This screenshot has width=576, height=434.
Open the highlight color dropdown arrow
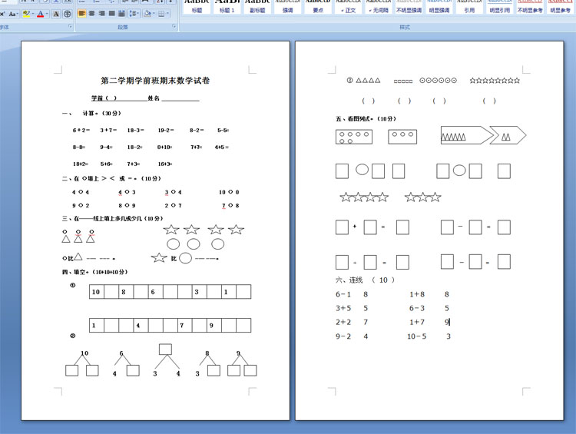point(33,14)
